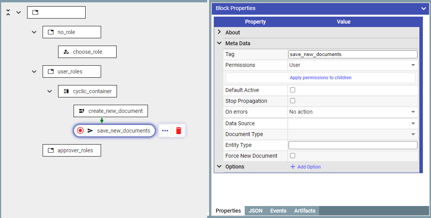Open the Permissions dropdown
The image size is (431, 218).
point(353,65)
